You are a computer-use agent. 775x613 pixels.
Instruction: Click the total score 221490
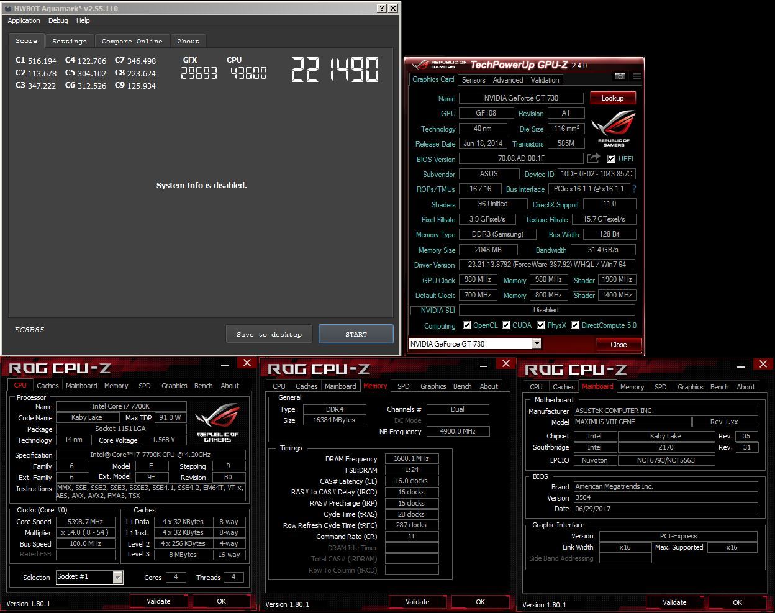335,70
